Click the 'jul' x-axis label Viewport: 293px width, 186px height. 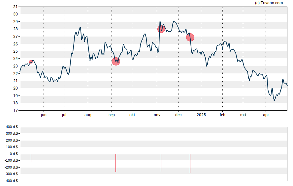click(x=64, y=115)
